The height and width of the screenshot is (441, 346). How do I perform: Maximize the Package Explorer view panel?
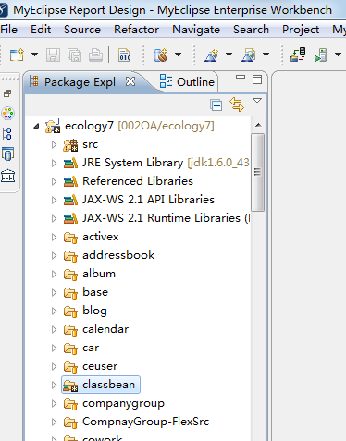(x=257, y=80)
